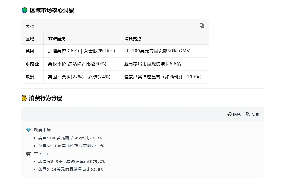Image resolution: width=282 pixels, height=185 pixels.
Task: Click the bullet point before 美国>100美元商品GMV占比21.3%
Action: tap(35, 137)
